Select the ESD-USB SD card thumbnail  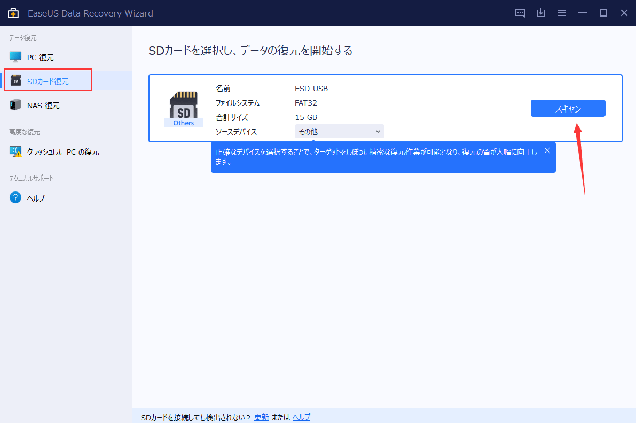click(184, 106)
